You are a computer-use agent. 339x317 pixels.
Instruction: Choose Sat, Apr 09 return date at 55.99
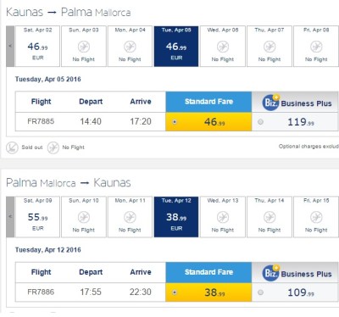[x=37, y=217]
